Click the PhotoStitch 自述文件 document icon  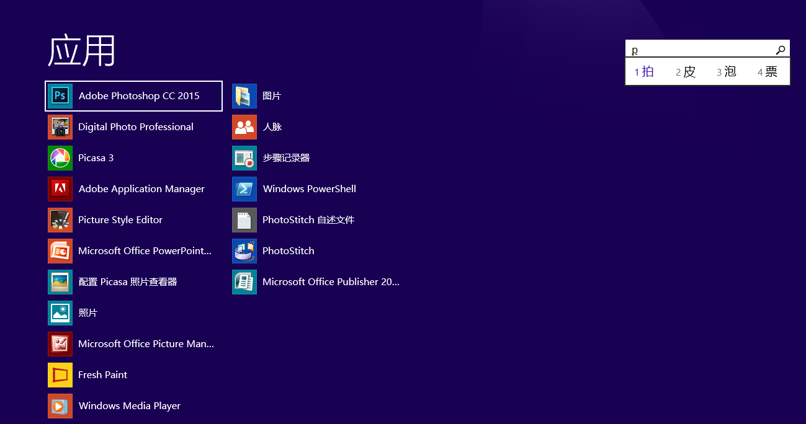click(244, 220)
